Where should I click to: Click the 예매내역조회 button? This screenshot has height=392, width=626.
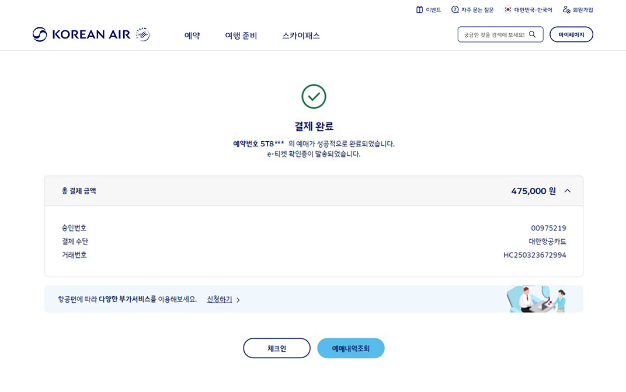pos(350,348)
